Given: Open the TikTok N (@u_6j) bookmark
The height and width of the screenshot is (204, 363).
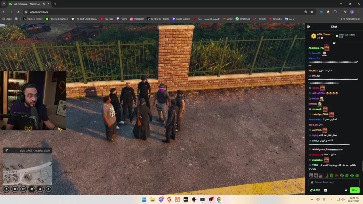Looking at the screenshot, I should tap(158, 19).
